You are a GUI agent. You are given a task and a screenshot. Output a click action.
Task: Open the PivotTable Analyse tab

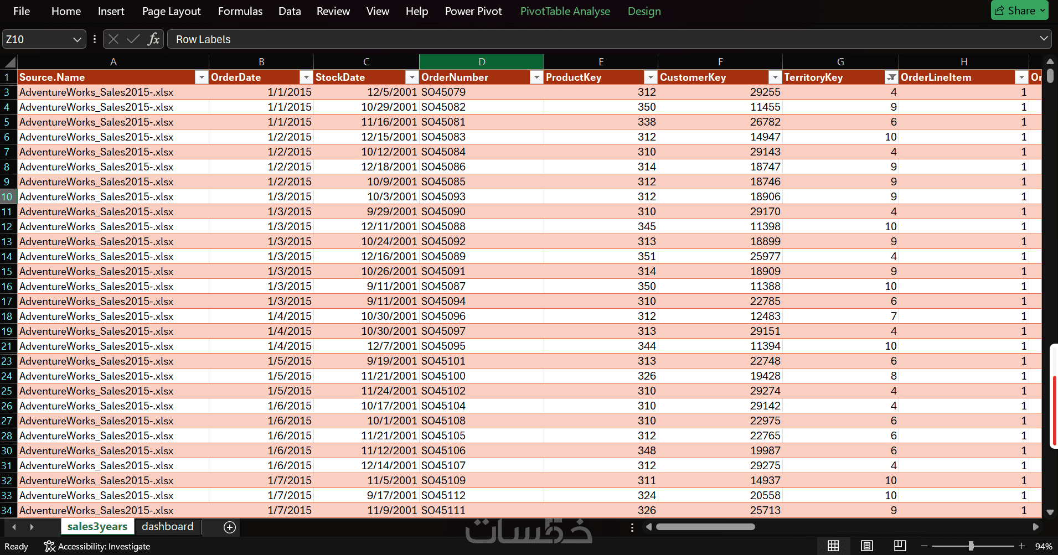pos(565,11)
